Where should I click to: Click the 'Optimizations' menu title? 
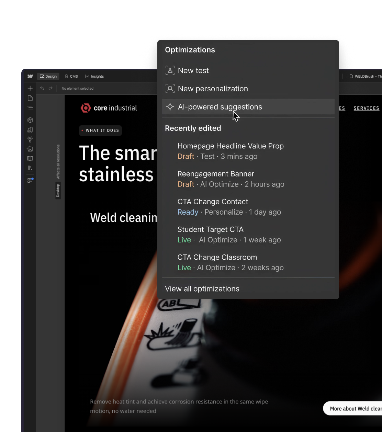pyautogui.click(x=190, y=50)
